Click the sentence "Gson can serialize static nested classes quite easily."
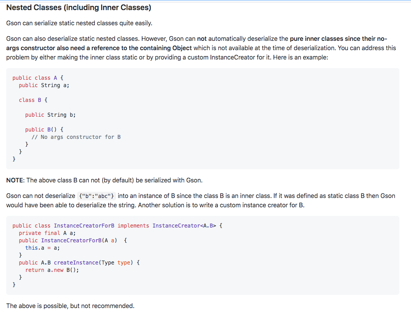Screen dimensions: 411x317 [79, 23]
